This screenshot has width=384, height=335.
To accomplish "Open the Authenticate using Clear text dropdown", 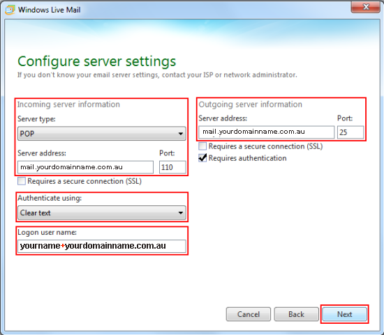I will (x=102, y=212).
